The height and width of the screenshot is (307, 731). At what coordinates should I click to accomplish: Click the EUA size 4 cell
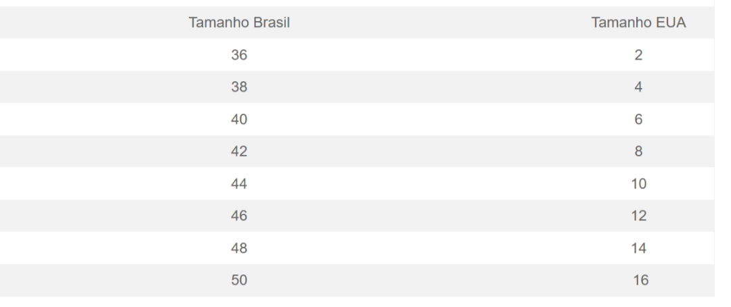tap(638, 87)
